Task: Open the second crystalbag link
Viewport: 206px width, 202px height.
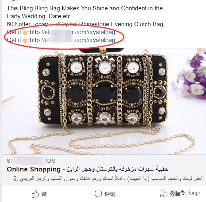Action: [x=72, y=40]
